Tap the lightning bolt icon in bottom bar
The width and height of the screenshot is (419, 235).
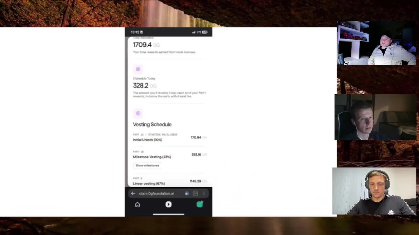pos(168,204)
